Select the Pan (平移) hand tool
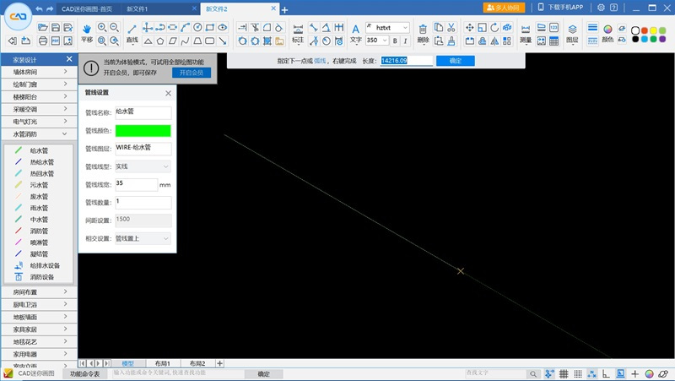The image size is (675, 381). pyautogui.click(x=87, y=28)
